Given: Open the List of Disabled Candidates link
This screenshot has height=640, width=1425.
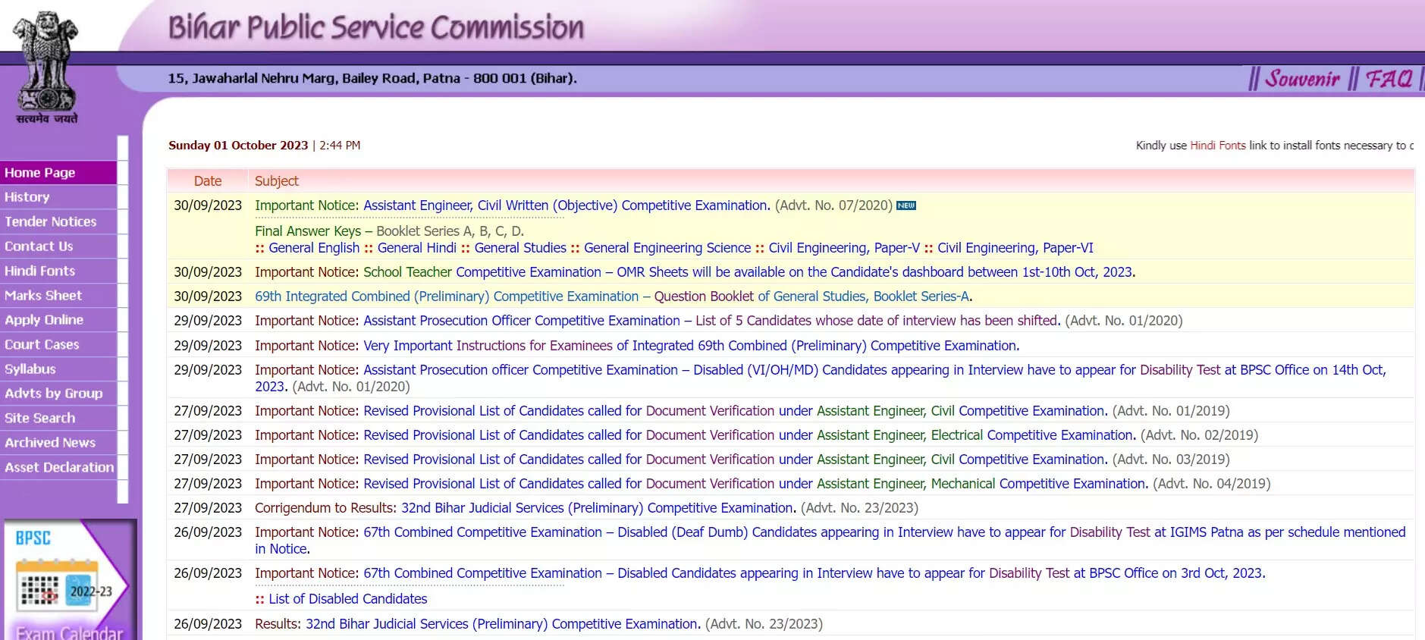Looking at the screenshot, I should click(347, 599).
